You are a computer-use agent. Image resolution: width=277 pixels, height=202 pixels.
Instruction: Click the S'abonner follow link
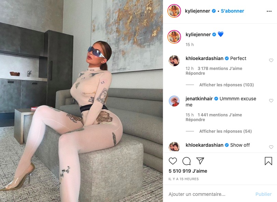[232, 11]
